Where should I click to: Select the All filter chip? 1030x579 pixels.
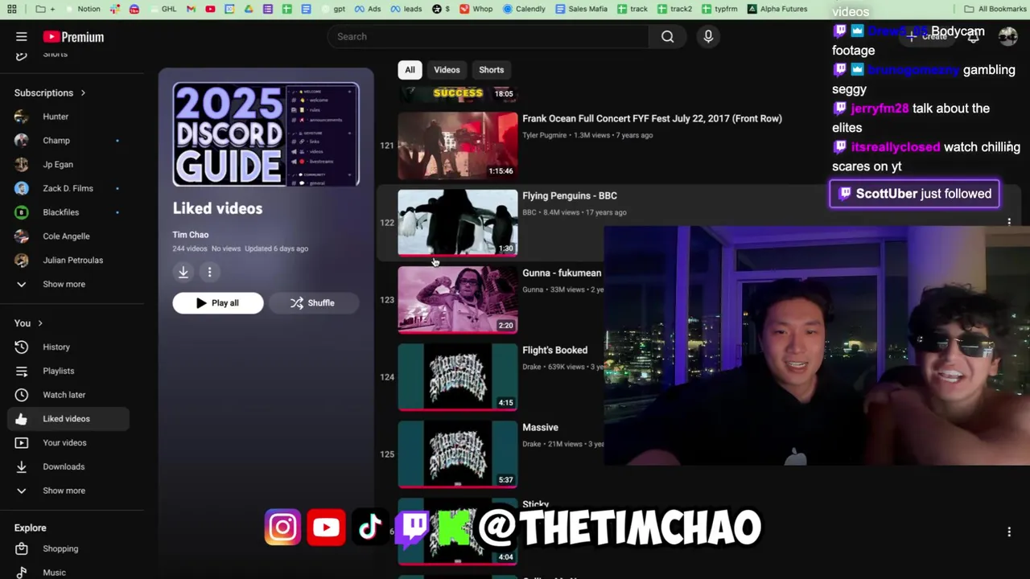(x=410, y=70)
